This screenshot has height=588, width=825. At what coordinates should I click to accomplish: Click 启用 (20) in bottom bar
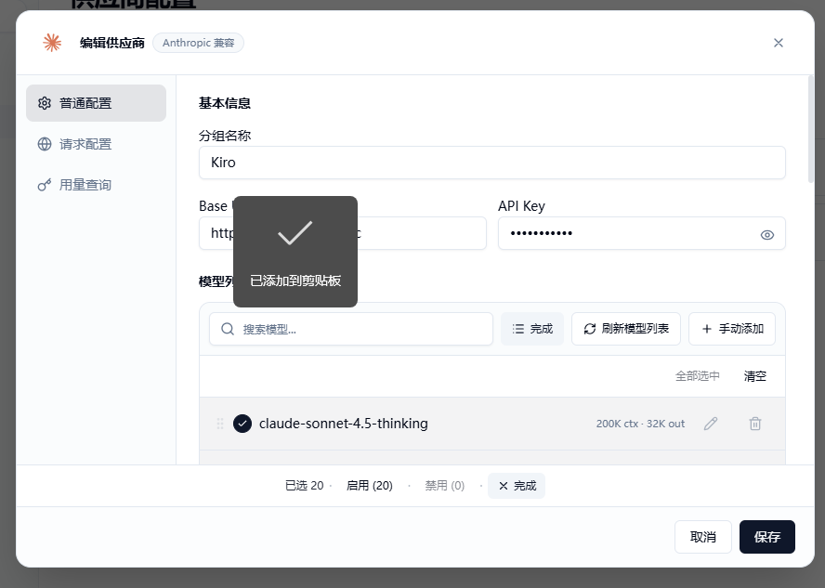click(370, 486)
